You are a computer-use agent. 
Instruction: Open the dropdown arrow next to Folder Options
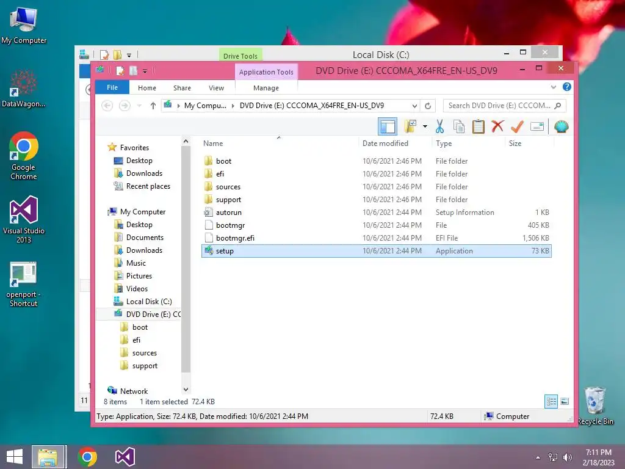click(x=425, y=127)
